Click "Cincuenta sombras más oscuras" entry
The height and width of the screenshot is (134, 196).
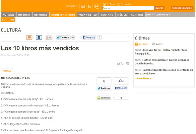point(30,106)
